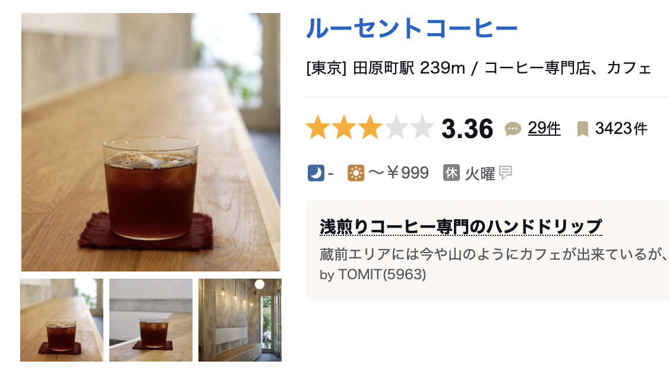The image size is (669, 377).
Task: Click the 休 closed day icon
Action: point(452,173)
